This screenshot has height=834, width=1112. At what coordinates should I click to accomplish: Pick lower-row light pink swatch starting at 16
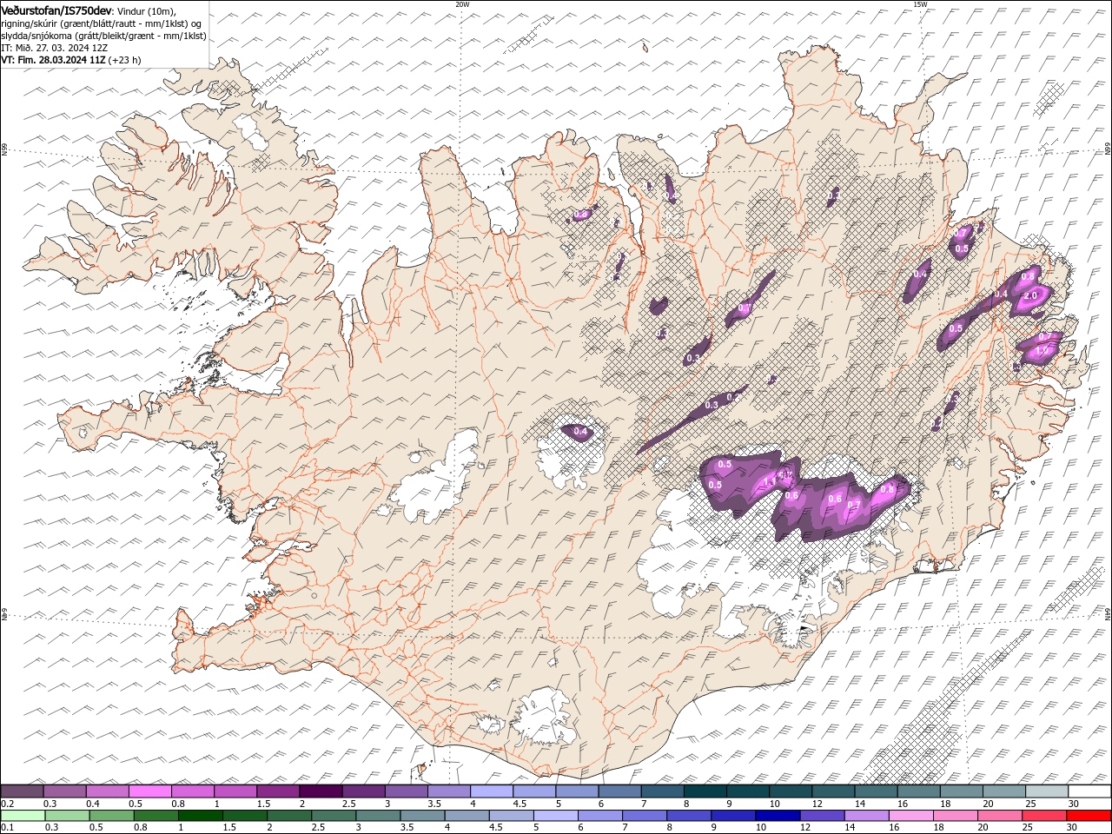point(910,816)
